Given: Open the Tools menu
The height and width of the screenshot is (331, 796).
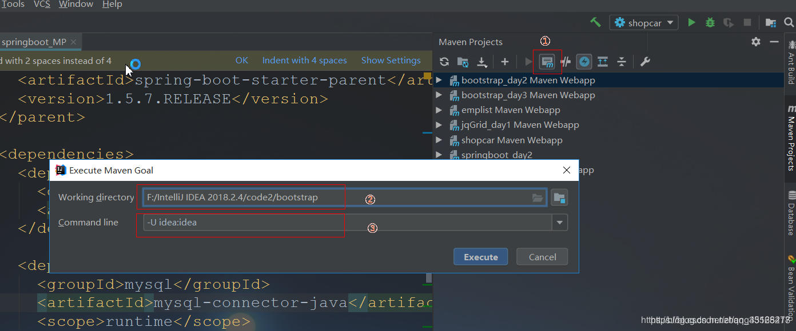Looking at the screenshot, I should (13, 5).
